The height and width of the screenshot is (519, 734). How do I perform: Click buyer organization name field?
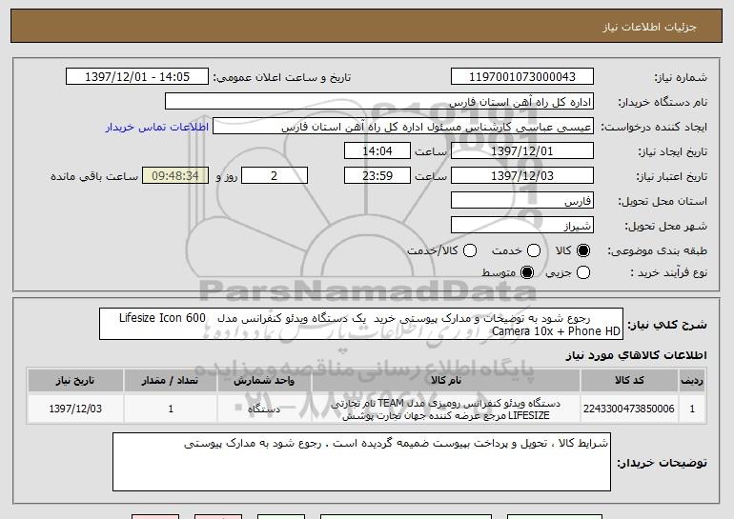tap(379, 102)
